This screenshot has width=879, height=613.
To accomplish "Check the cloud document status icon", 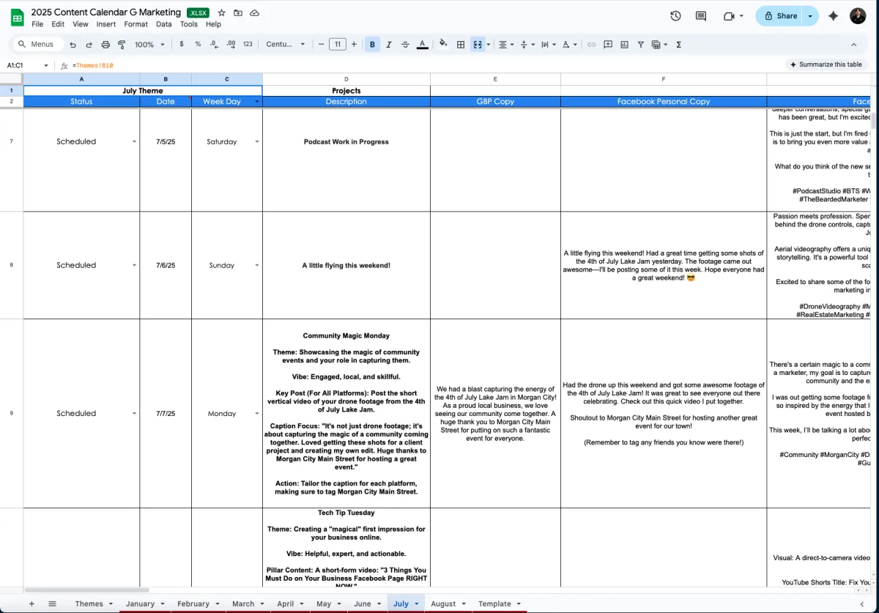I will click(255, 13).
